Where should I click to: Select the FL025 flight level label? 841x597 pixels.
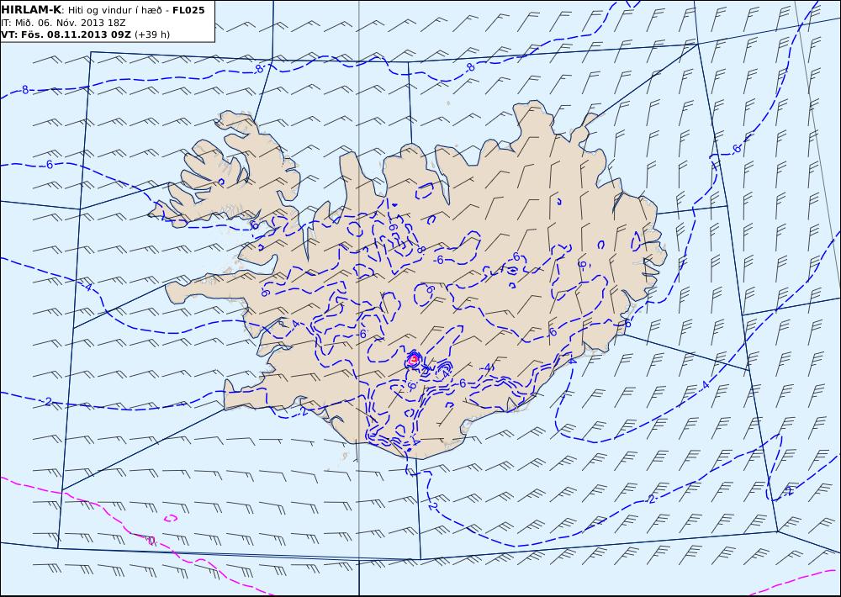click(188, 9)
